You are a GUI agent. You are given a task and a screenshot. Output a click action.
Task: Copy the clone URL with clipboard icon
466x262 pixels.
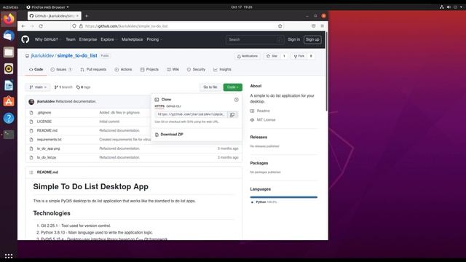(x=232, y=114)
